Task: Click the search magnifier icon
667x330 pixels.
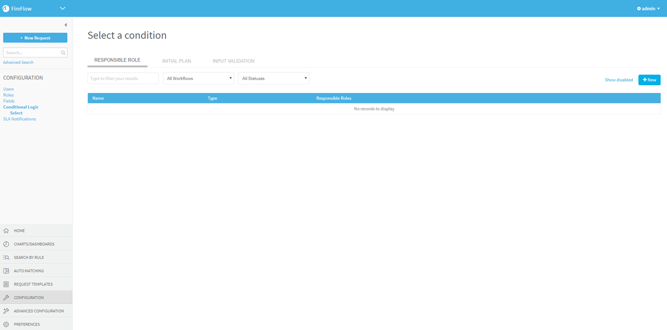Action: coord(63,53)
